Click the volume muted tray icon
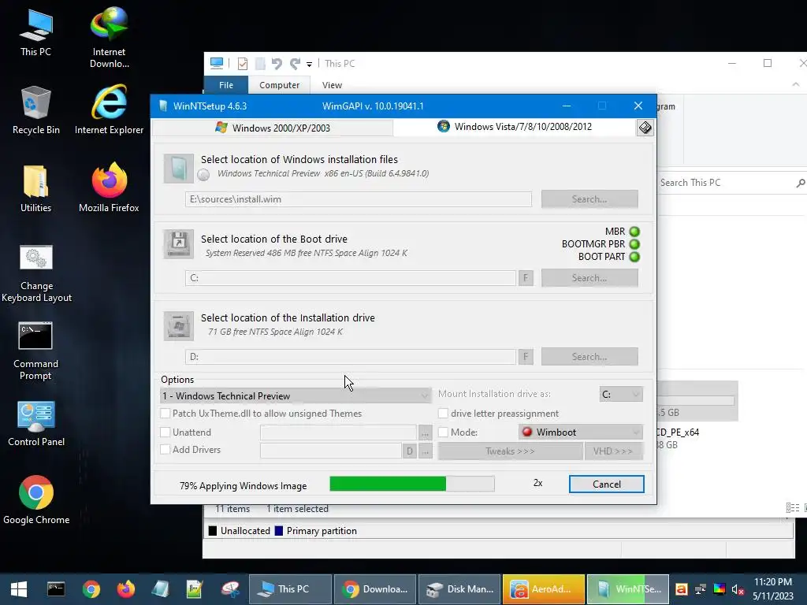Screen dimensions: 807x605 pyautogui.click(x=738, y=589)
